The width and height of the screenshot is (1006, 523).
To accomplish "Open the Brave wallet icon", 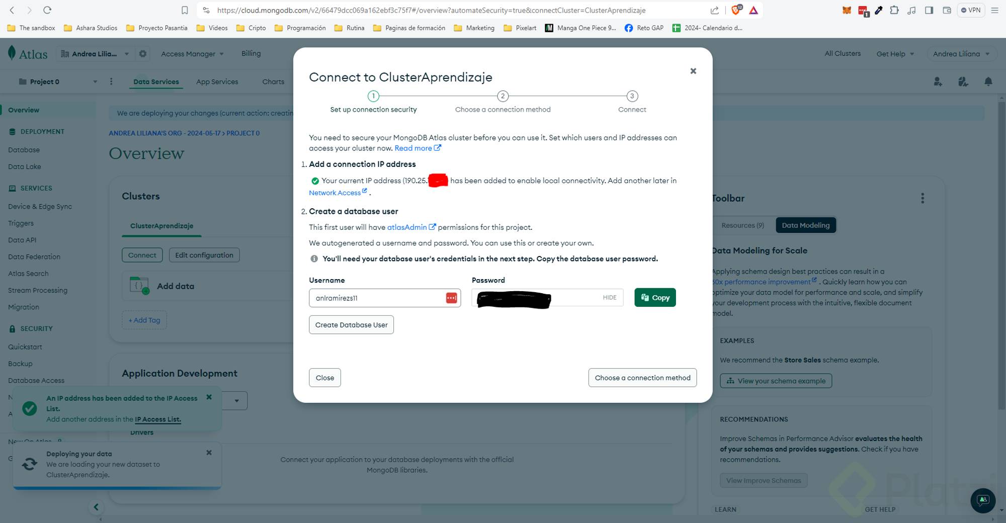I will click(x=947, y=10).
